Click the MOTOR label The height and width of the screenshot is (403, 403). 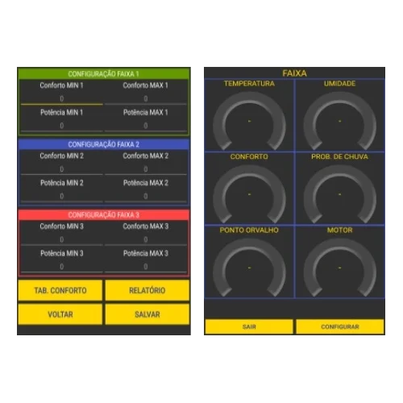pos(339,230)
